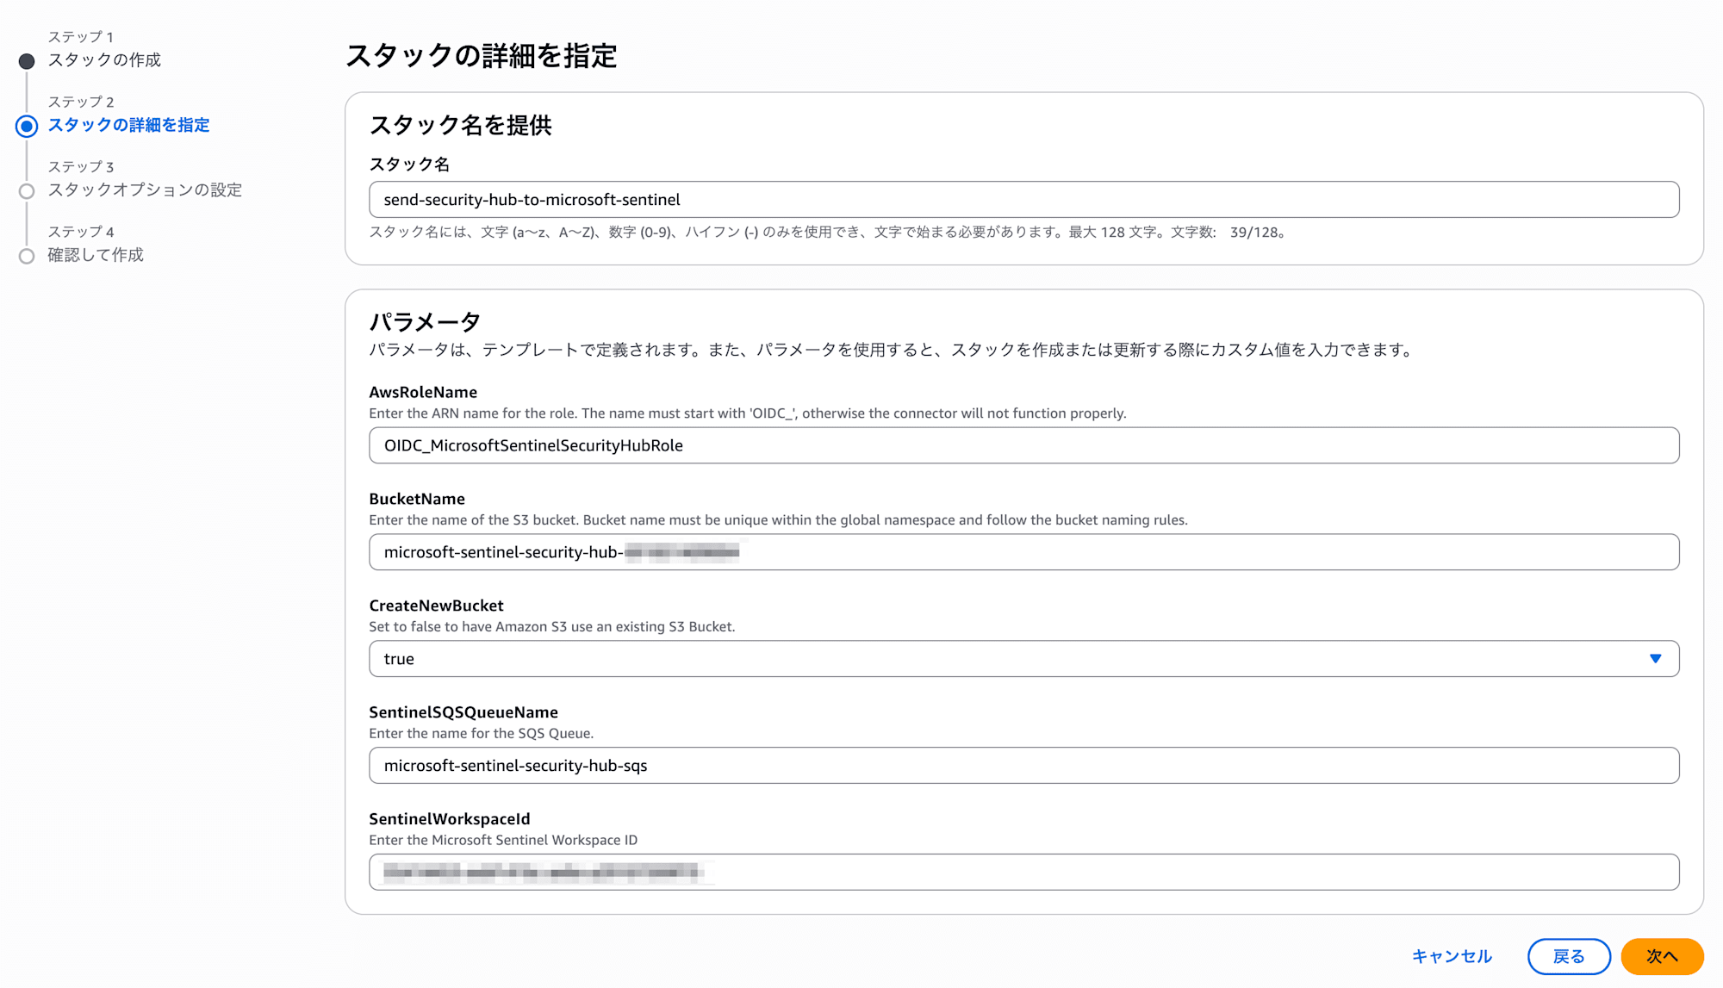Click the AwsRoleName parameter label

[423, 392]
